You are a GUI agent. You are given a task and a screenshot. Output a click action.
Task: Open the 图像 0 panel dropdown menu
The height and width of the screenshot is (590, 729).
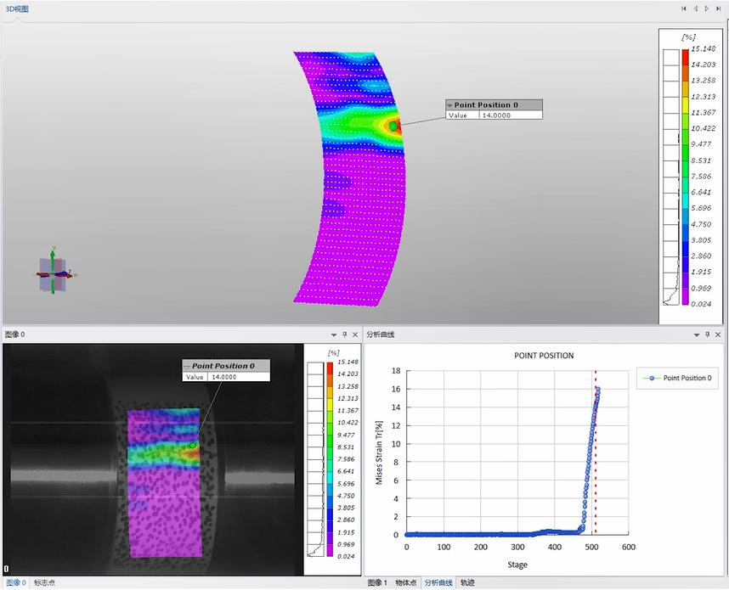tap(334, 334)
